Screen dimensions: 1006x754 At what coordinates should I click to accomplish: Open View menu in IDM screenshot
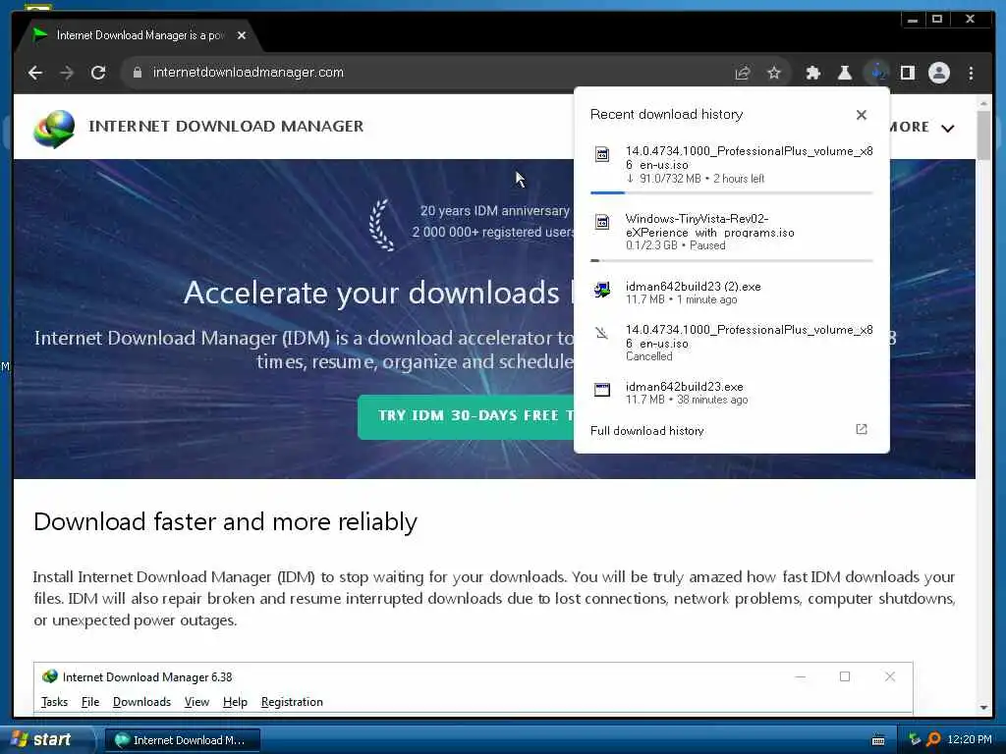[196, 702]
